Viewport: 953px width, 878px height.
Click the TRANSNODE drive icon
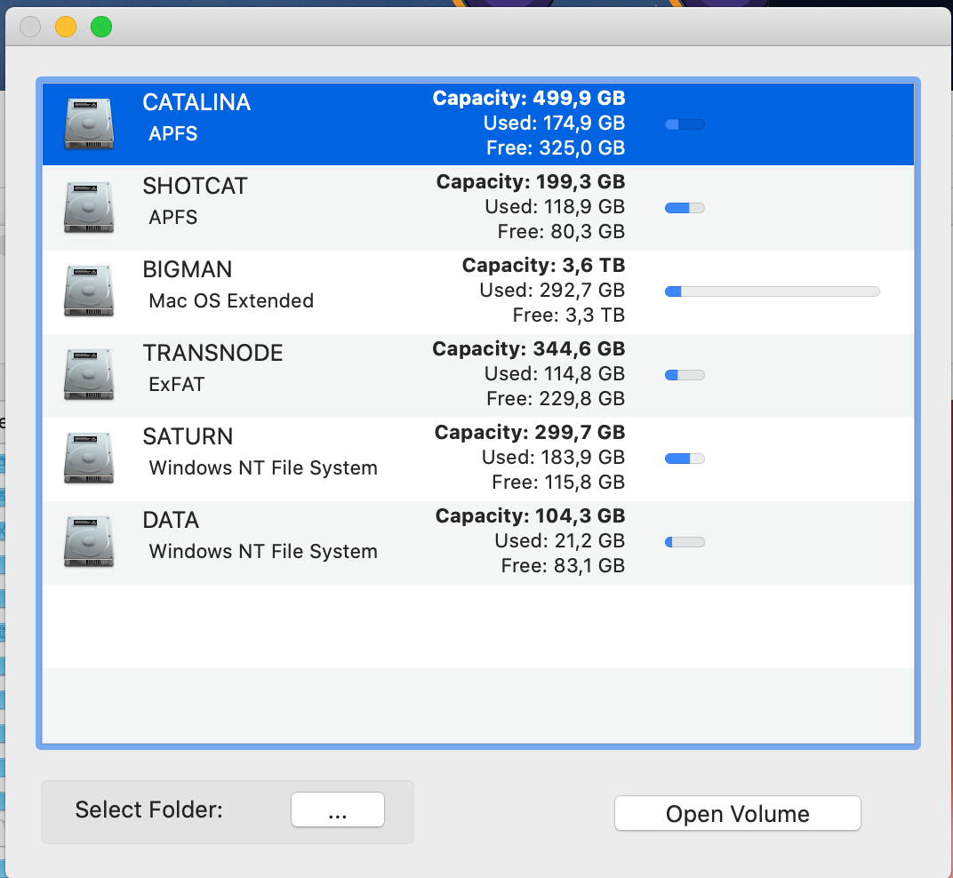(x=89, y=374)
